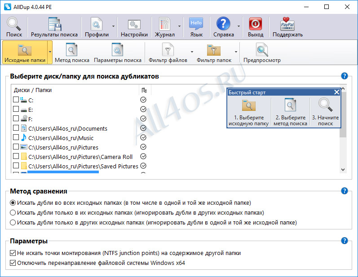The height and width of the screenshot is (277, 358).
Task: Select the C:\Users\All4os_ru\Music row text
Action: [x=61, y=138]
